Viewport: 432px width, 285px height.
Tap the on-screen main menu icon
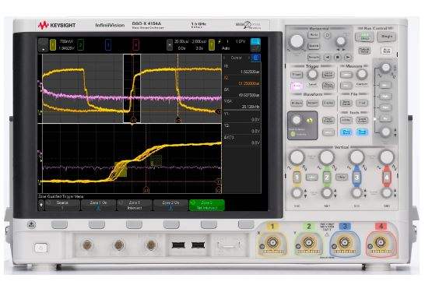click(43, 44)
